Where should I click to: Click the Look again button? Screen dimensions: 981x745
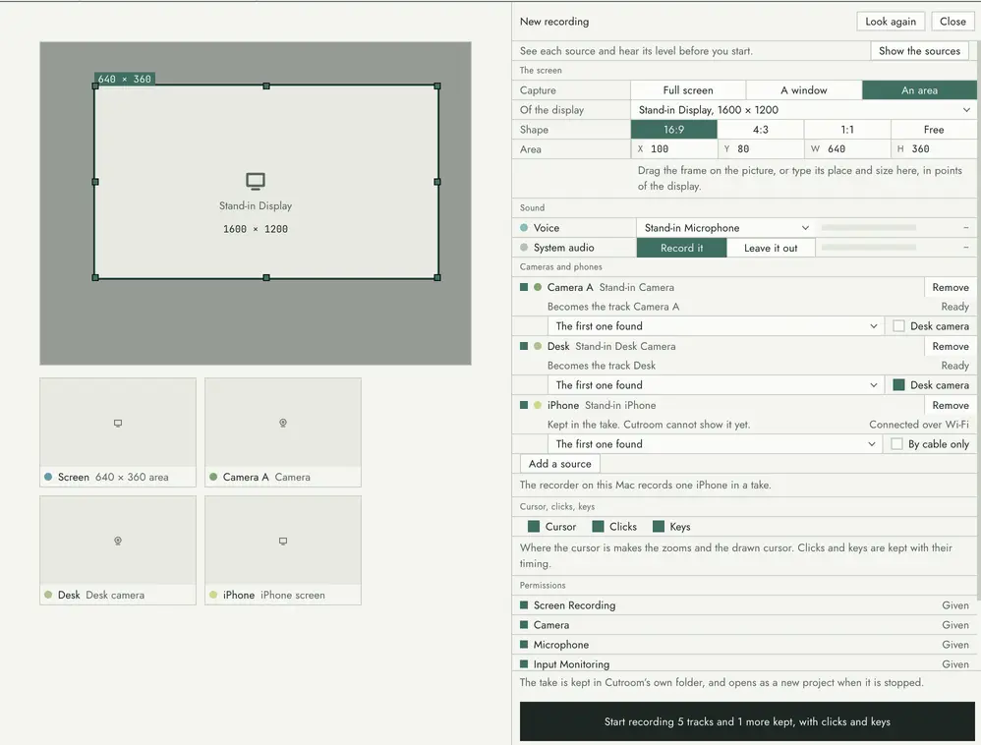(891, 22)
